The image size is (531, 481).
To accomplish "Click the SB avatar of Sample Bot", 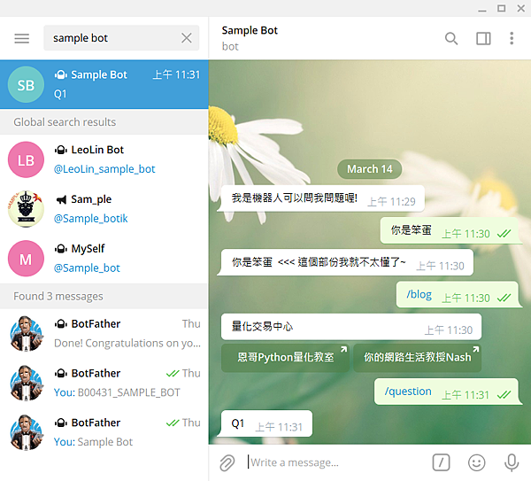I will pyautogui.click(x=26, y=84).
